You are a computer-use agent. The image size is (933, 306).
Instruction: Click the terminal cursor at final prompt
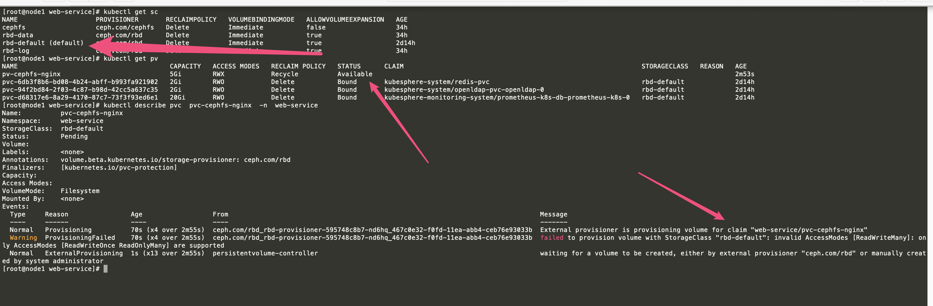point(105,269)
